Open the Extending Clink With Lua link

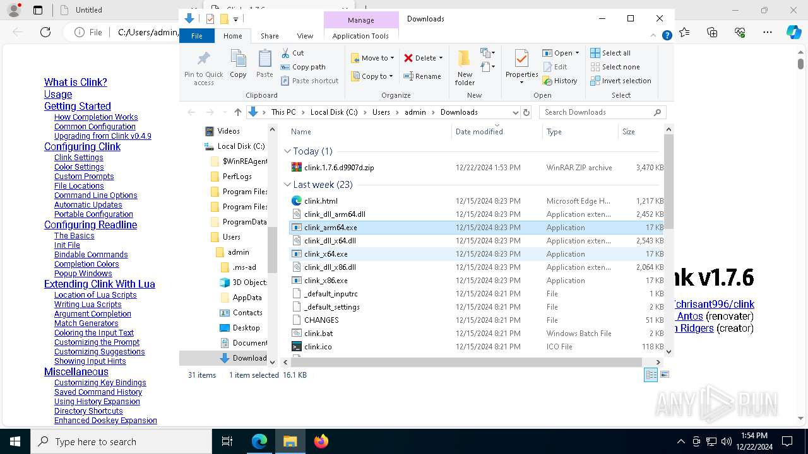(x=100, y=284)
